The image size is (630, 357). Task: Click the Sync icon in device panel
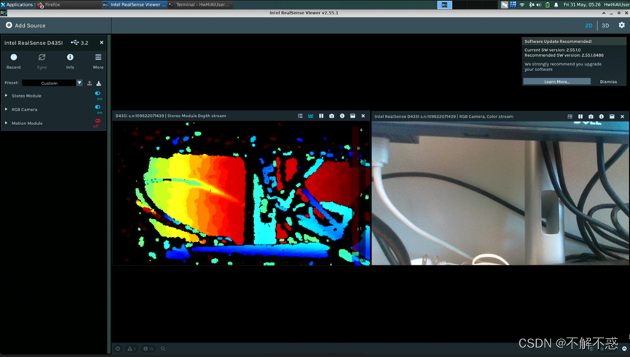(42, 57)
